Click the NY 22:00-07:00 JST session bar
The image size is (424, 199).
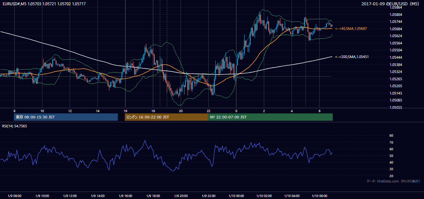pos(270,117)
